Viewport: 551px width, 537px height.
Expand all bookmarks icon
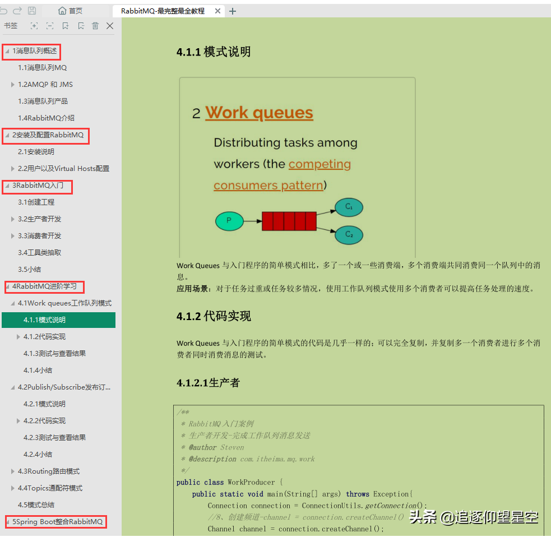click(34, 26)
